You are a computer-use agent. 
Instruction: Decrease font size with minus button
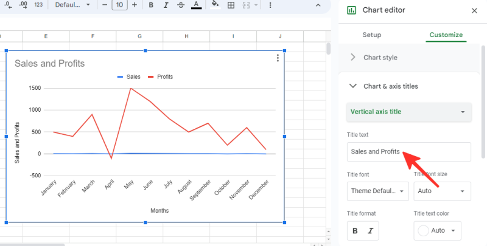[x=104, y=5]
